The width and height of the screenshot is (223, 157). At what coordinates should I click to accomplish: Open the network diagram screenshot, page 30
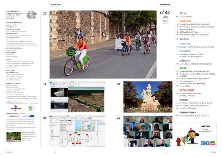[77, 131]
